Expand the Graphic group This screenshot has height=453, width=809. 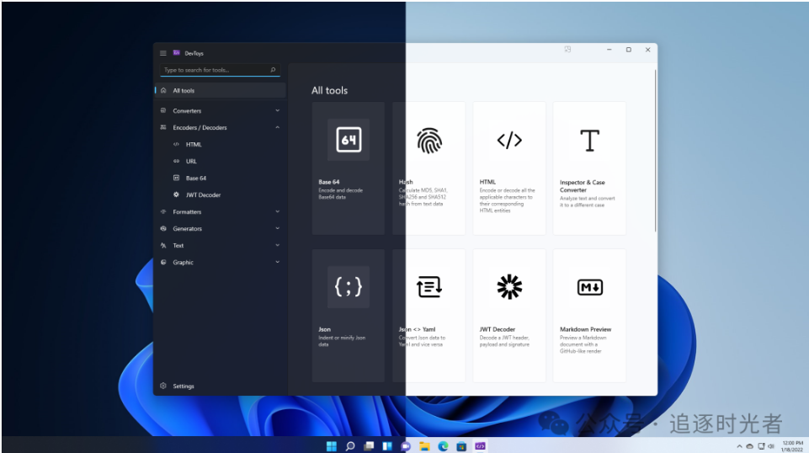pos(278,262)
